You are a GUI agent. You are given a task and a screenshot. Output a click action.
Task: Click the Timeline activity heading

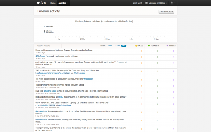(x=48, y=11)
